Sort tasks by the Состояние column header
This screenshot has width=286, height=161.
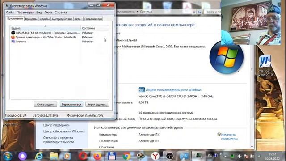95,28
